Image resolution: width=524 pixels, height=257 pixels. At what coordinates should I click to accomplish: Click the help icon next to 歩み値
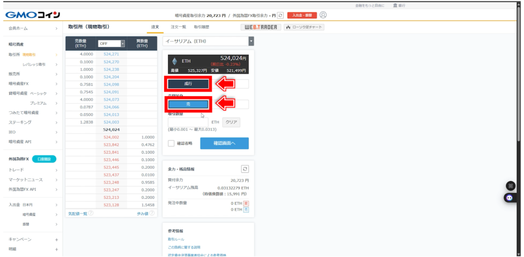pos(152,214)
